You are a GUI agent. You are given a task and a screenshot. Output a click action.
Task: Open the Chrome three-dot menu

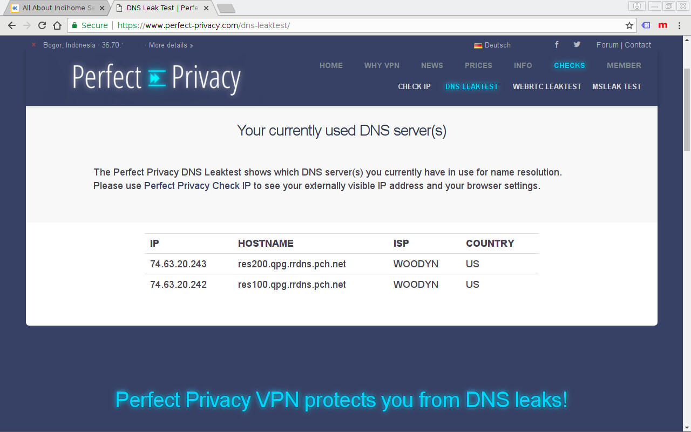tap(680, 25)
